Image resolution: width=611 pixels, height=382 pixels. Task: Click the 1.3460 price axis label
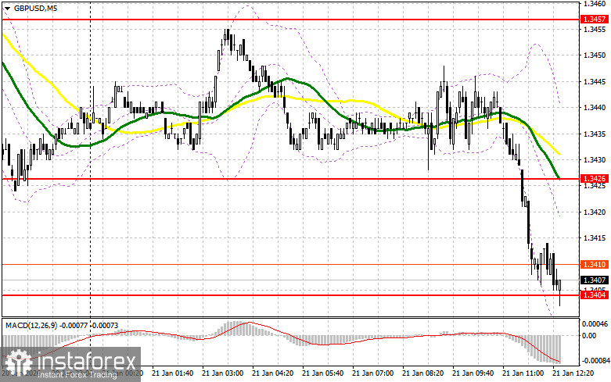[595, 3]
